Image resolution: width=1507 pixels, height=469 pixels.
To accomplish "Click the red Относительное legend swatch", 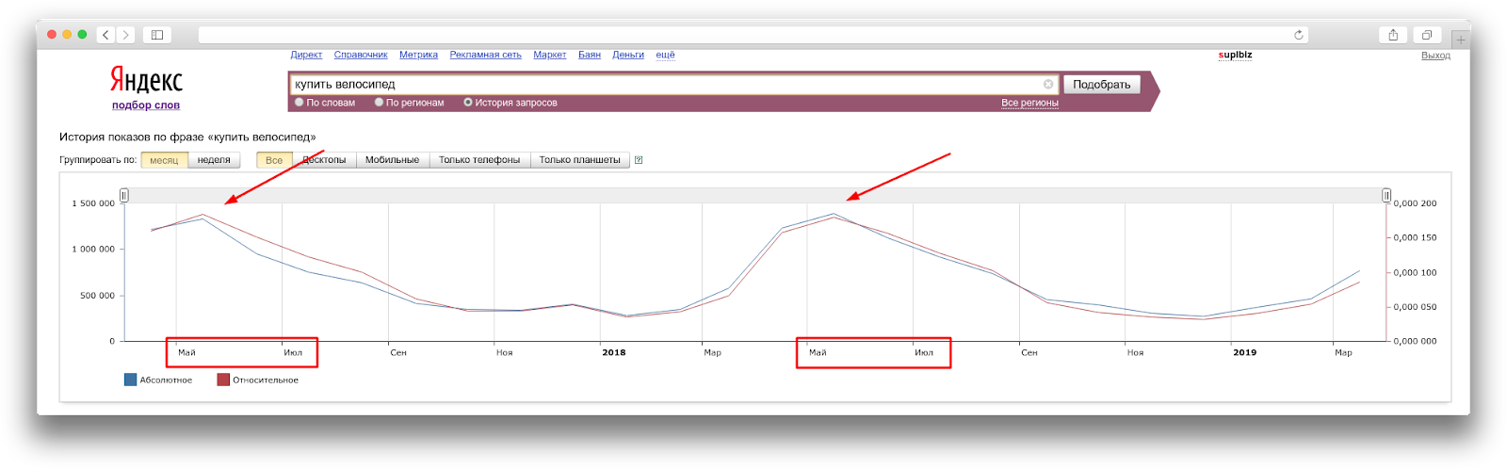I will pos(223,380).
